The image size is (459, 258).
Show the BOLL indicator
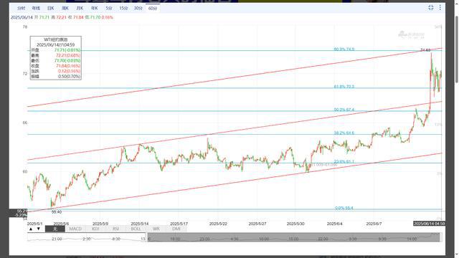136,229
